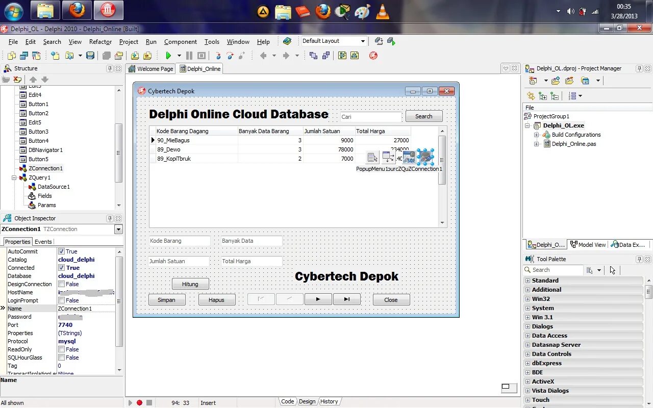This screenshot has height=408, width=653.
Task: Click the Step Over debug icon
Action: click(x=230, y=56)
